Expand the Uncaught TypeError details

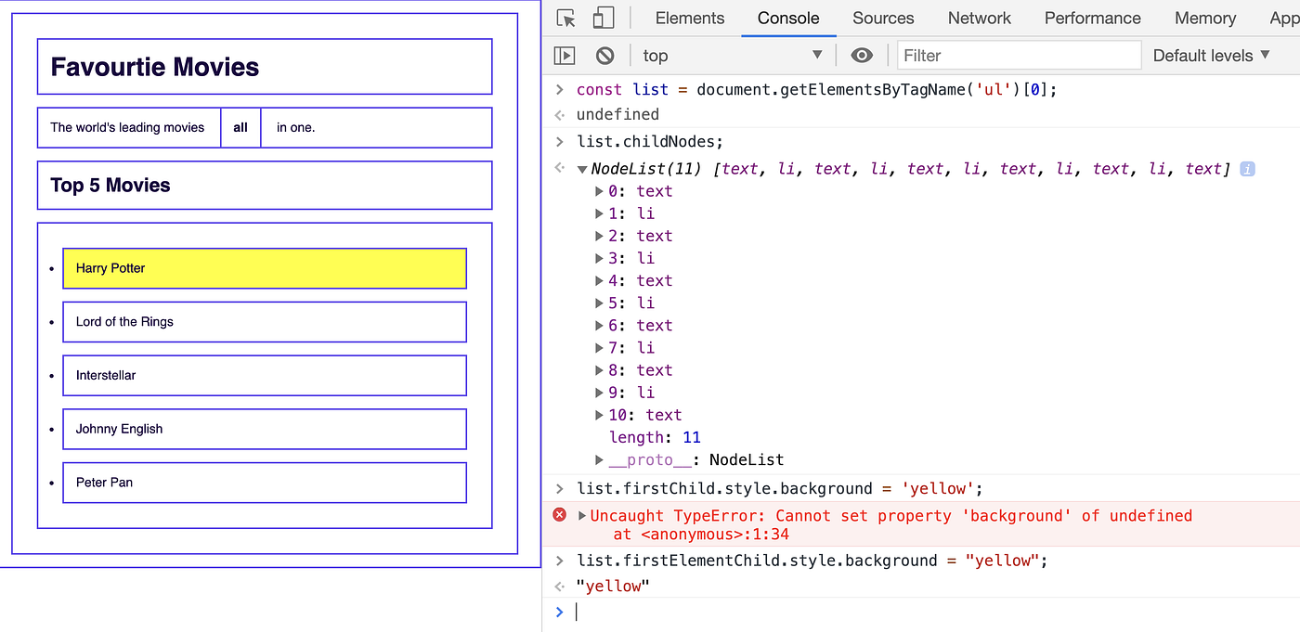(x=580, y=515)
